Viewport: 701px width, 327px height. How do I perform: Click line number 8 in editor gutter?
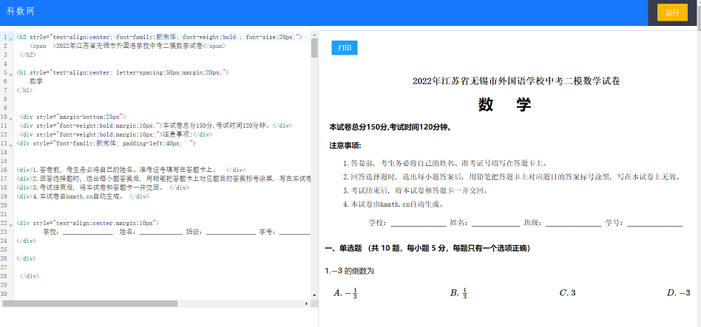point(4,99)
